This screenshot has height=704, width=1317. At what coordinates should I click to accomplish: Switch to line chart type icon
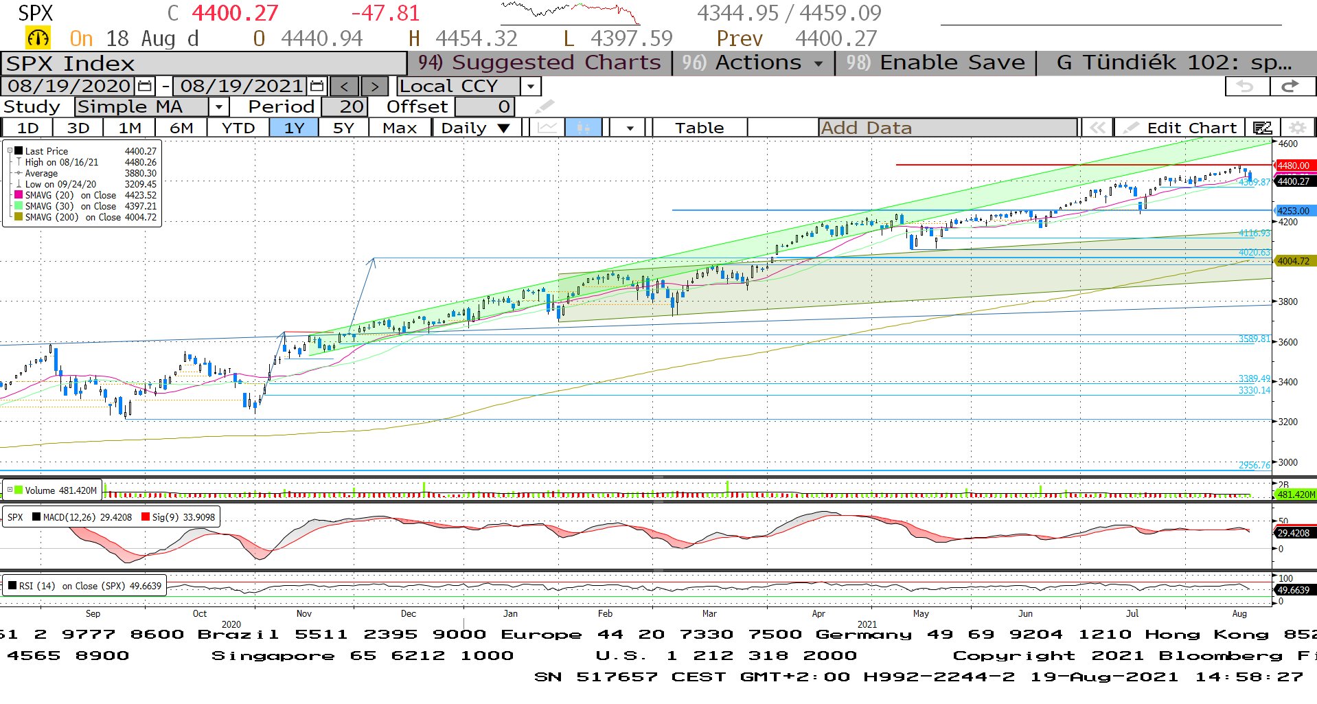click(547, 128)
